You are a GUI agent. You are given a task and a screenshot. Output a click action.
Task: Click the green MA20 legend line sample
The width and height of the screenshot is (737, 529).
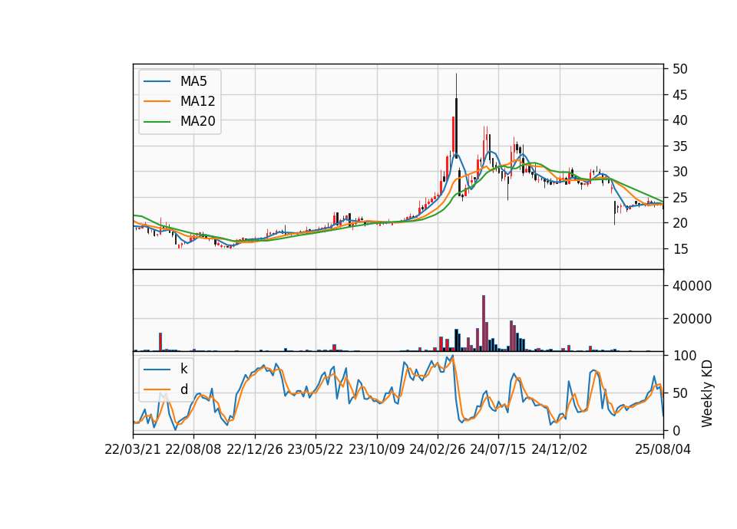click(157, 121)
